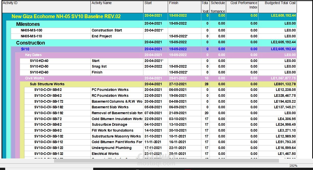Click the Schedule Performance column header
Viewport: 313px width, 170px height.
tap(218, 7)
